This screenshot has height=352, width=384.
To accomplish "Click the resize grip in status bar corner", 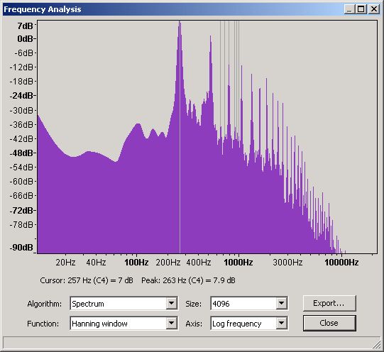I will click(x=375, y=344).
